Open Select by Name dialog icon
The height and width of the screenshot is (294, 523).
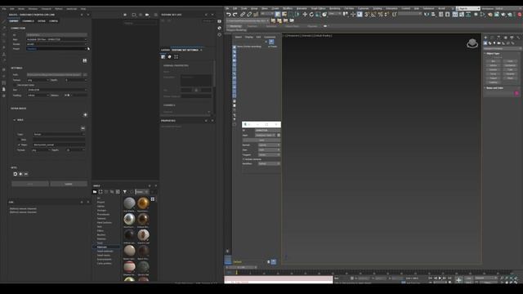point(284,15)
